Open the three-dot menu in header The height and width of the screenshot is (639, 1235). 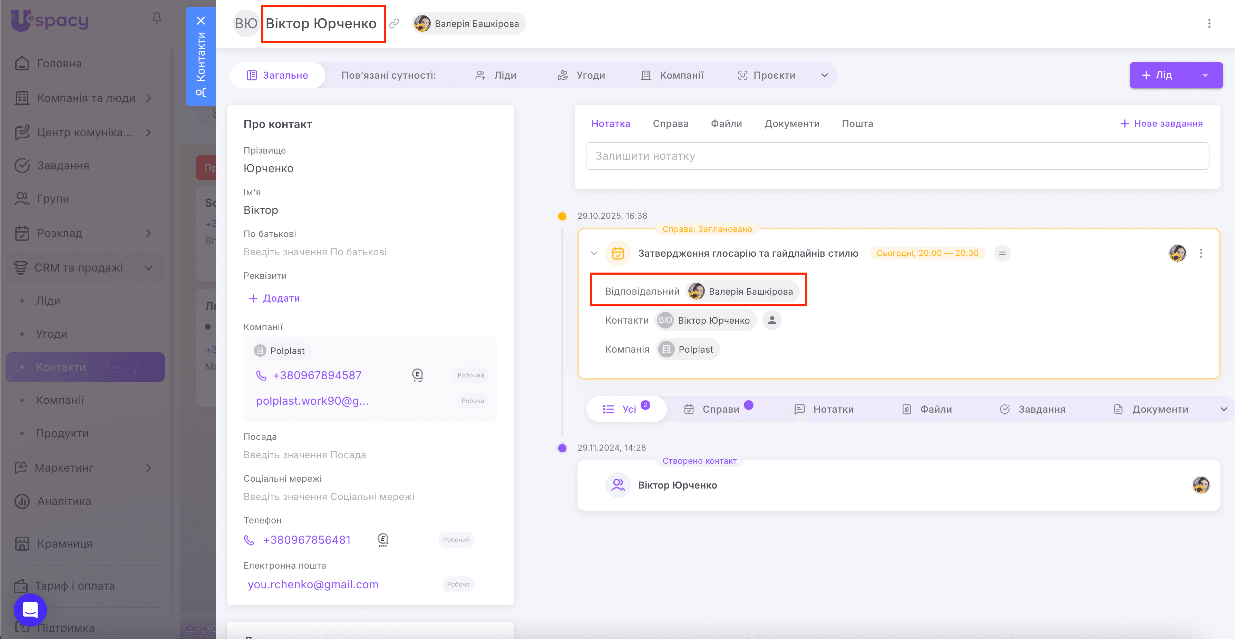coord(1209,23)
